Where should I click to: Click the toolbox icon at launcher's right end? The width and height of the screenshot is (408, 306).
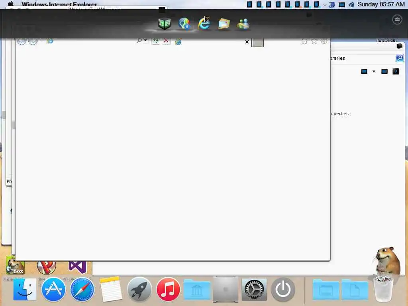click(x=397, y=20)
